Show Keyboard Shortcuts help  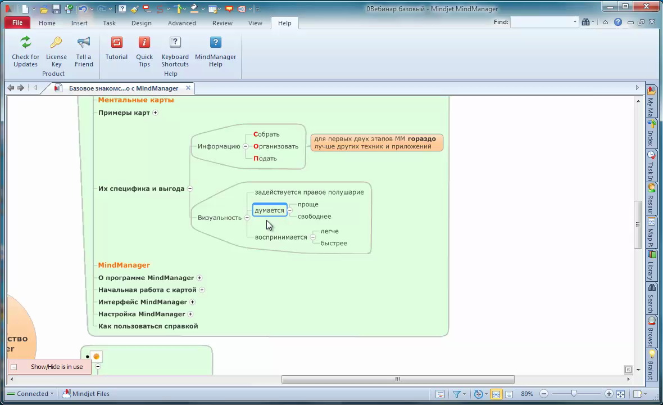tap(175, 52)
